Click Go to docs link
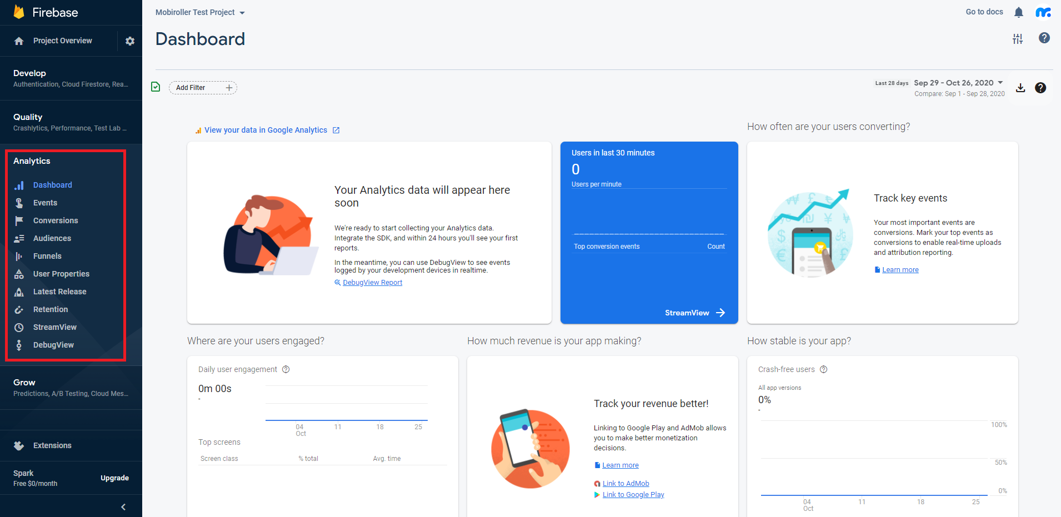Viewport: 1061px width, 517px height. pos(984,12)
